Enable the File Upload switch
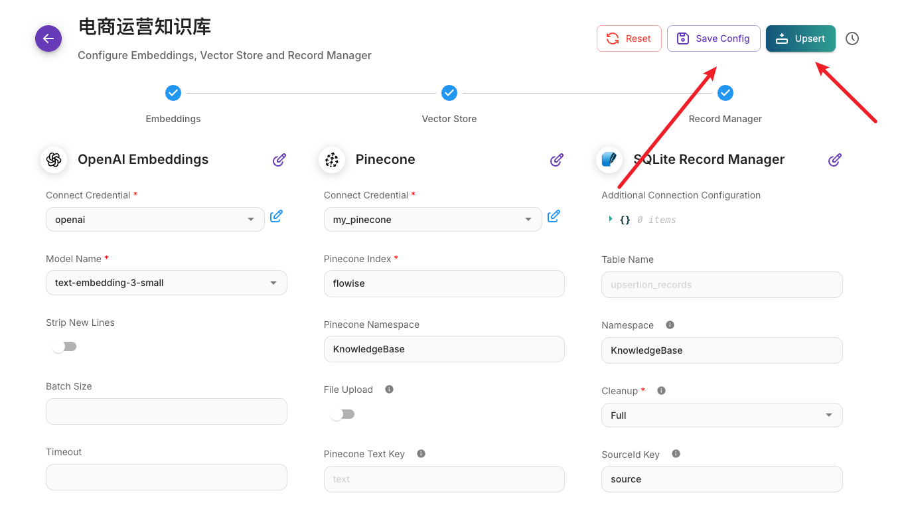Screen dimensions: 906x509 click(342, 414)
